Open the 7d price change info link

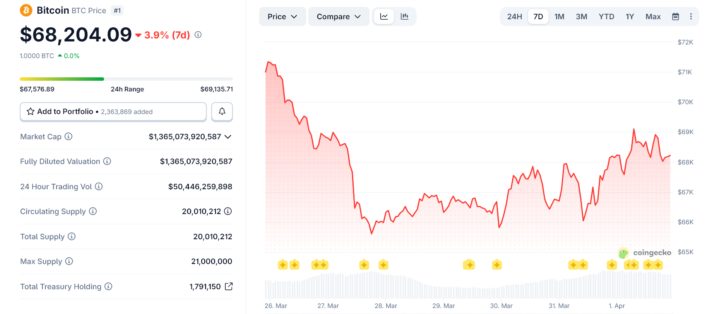pyautogui.click(x=197, y=35)
